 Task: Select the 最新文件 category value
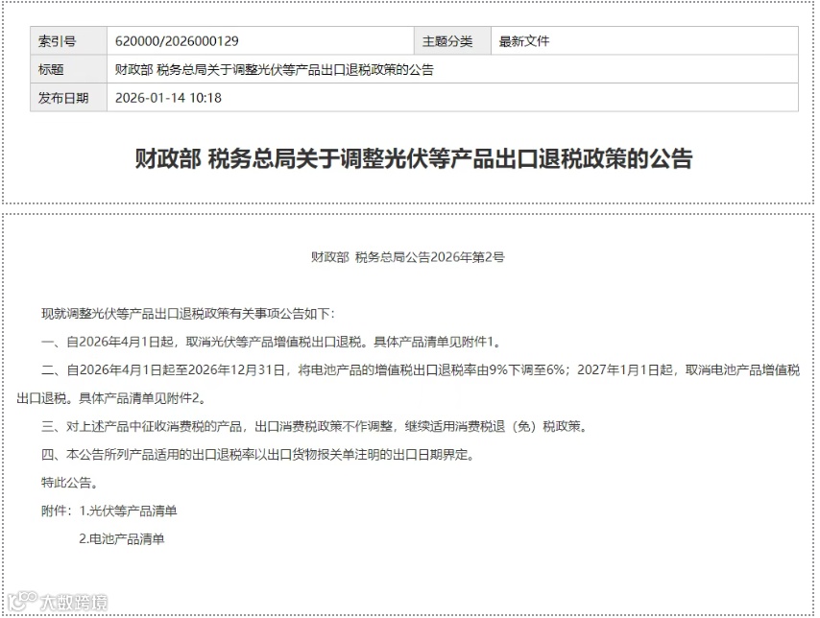(x=524, y=41)
